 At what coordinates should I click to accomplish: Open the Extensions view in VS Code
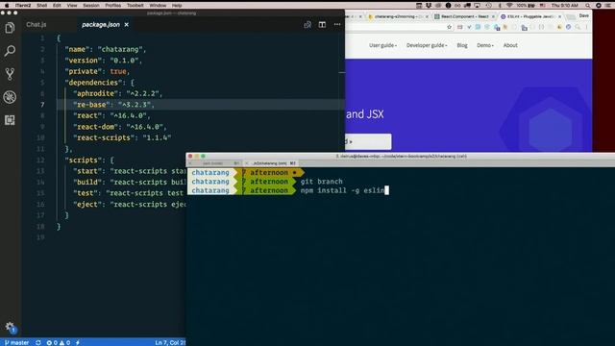pos(10,120)
